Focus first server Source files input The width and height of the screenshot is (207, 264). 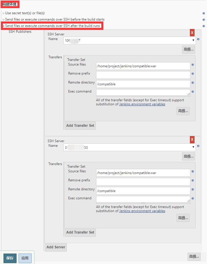tap(143, 66)
